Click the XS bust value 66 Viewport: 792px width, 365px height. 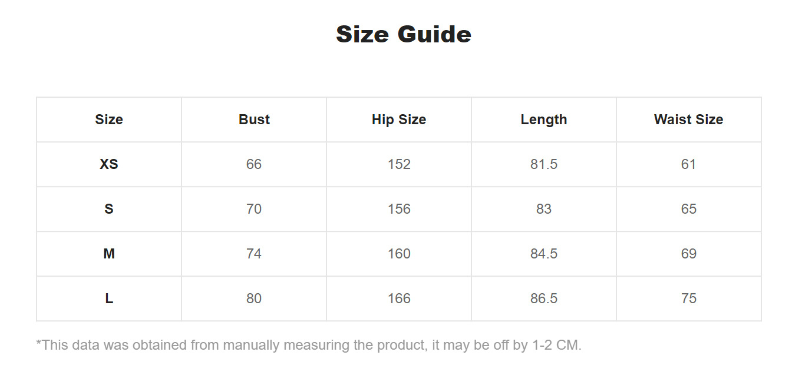tap(254, 164)
